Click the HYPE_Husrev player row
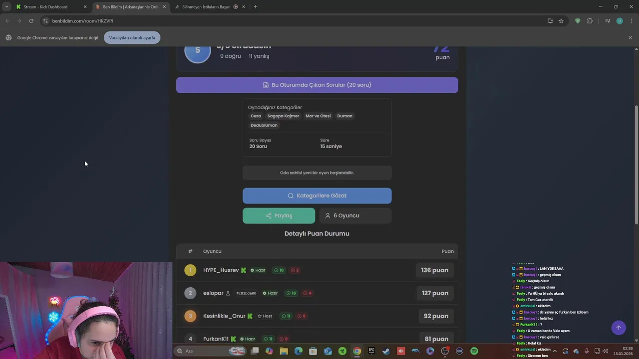The height and width of the screenshot is (359, 639). (317, 270)
